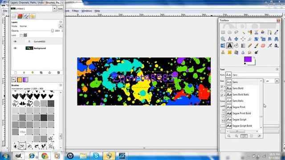Select the Scale tool
Image resolution: width=285 pixels, height=160 pixels.
pyautogui.click(x=263, y=39)
